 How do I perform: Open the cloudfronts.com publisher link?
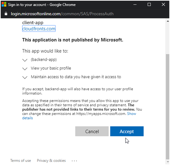tap(39, 29)
